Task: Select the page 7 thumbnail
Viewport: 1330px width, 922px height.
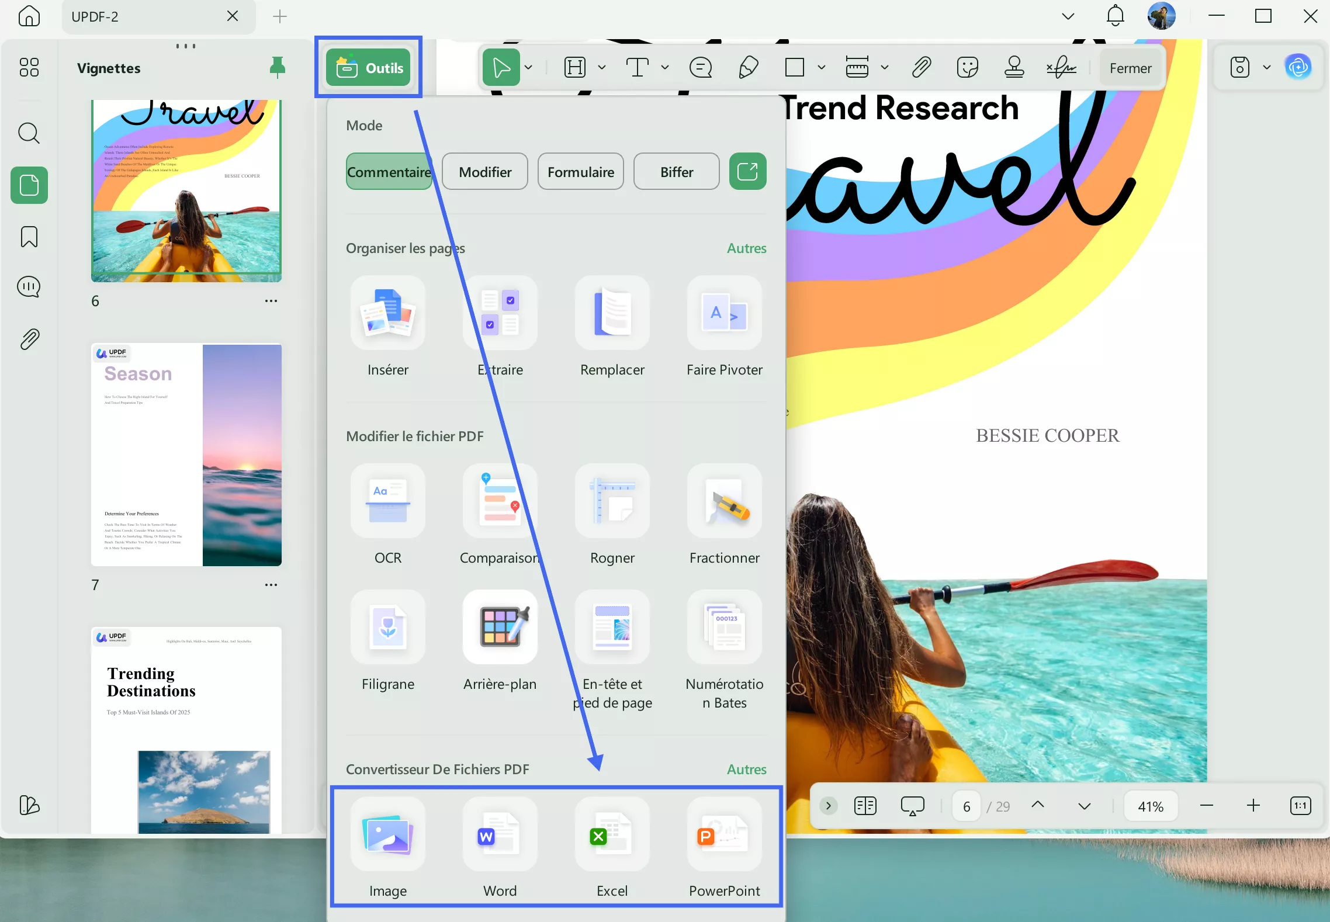Action: pyautogui.click(x=186, y=456)
